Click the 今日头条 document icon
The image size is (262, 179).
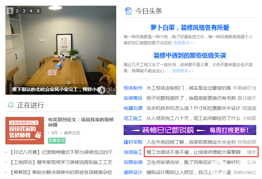(x=128, y=11)
